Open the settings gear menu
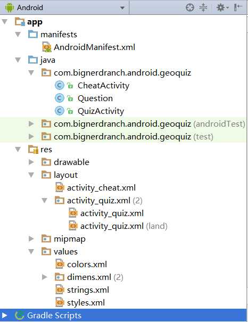 [x=222, y=7]
